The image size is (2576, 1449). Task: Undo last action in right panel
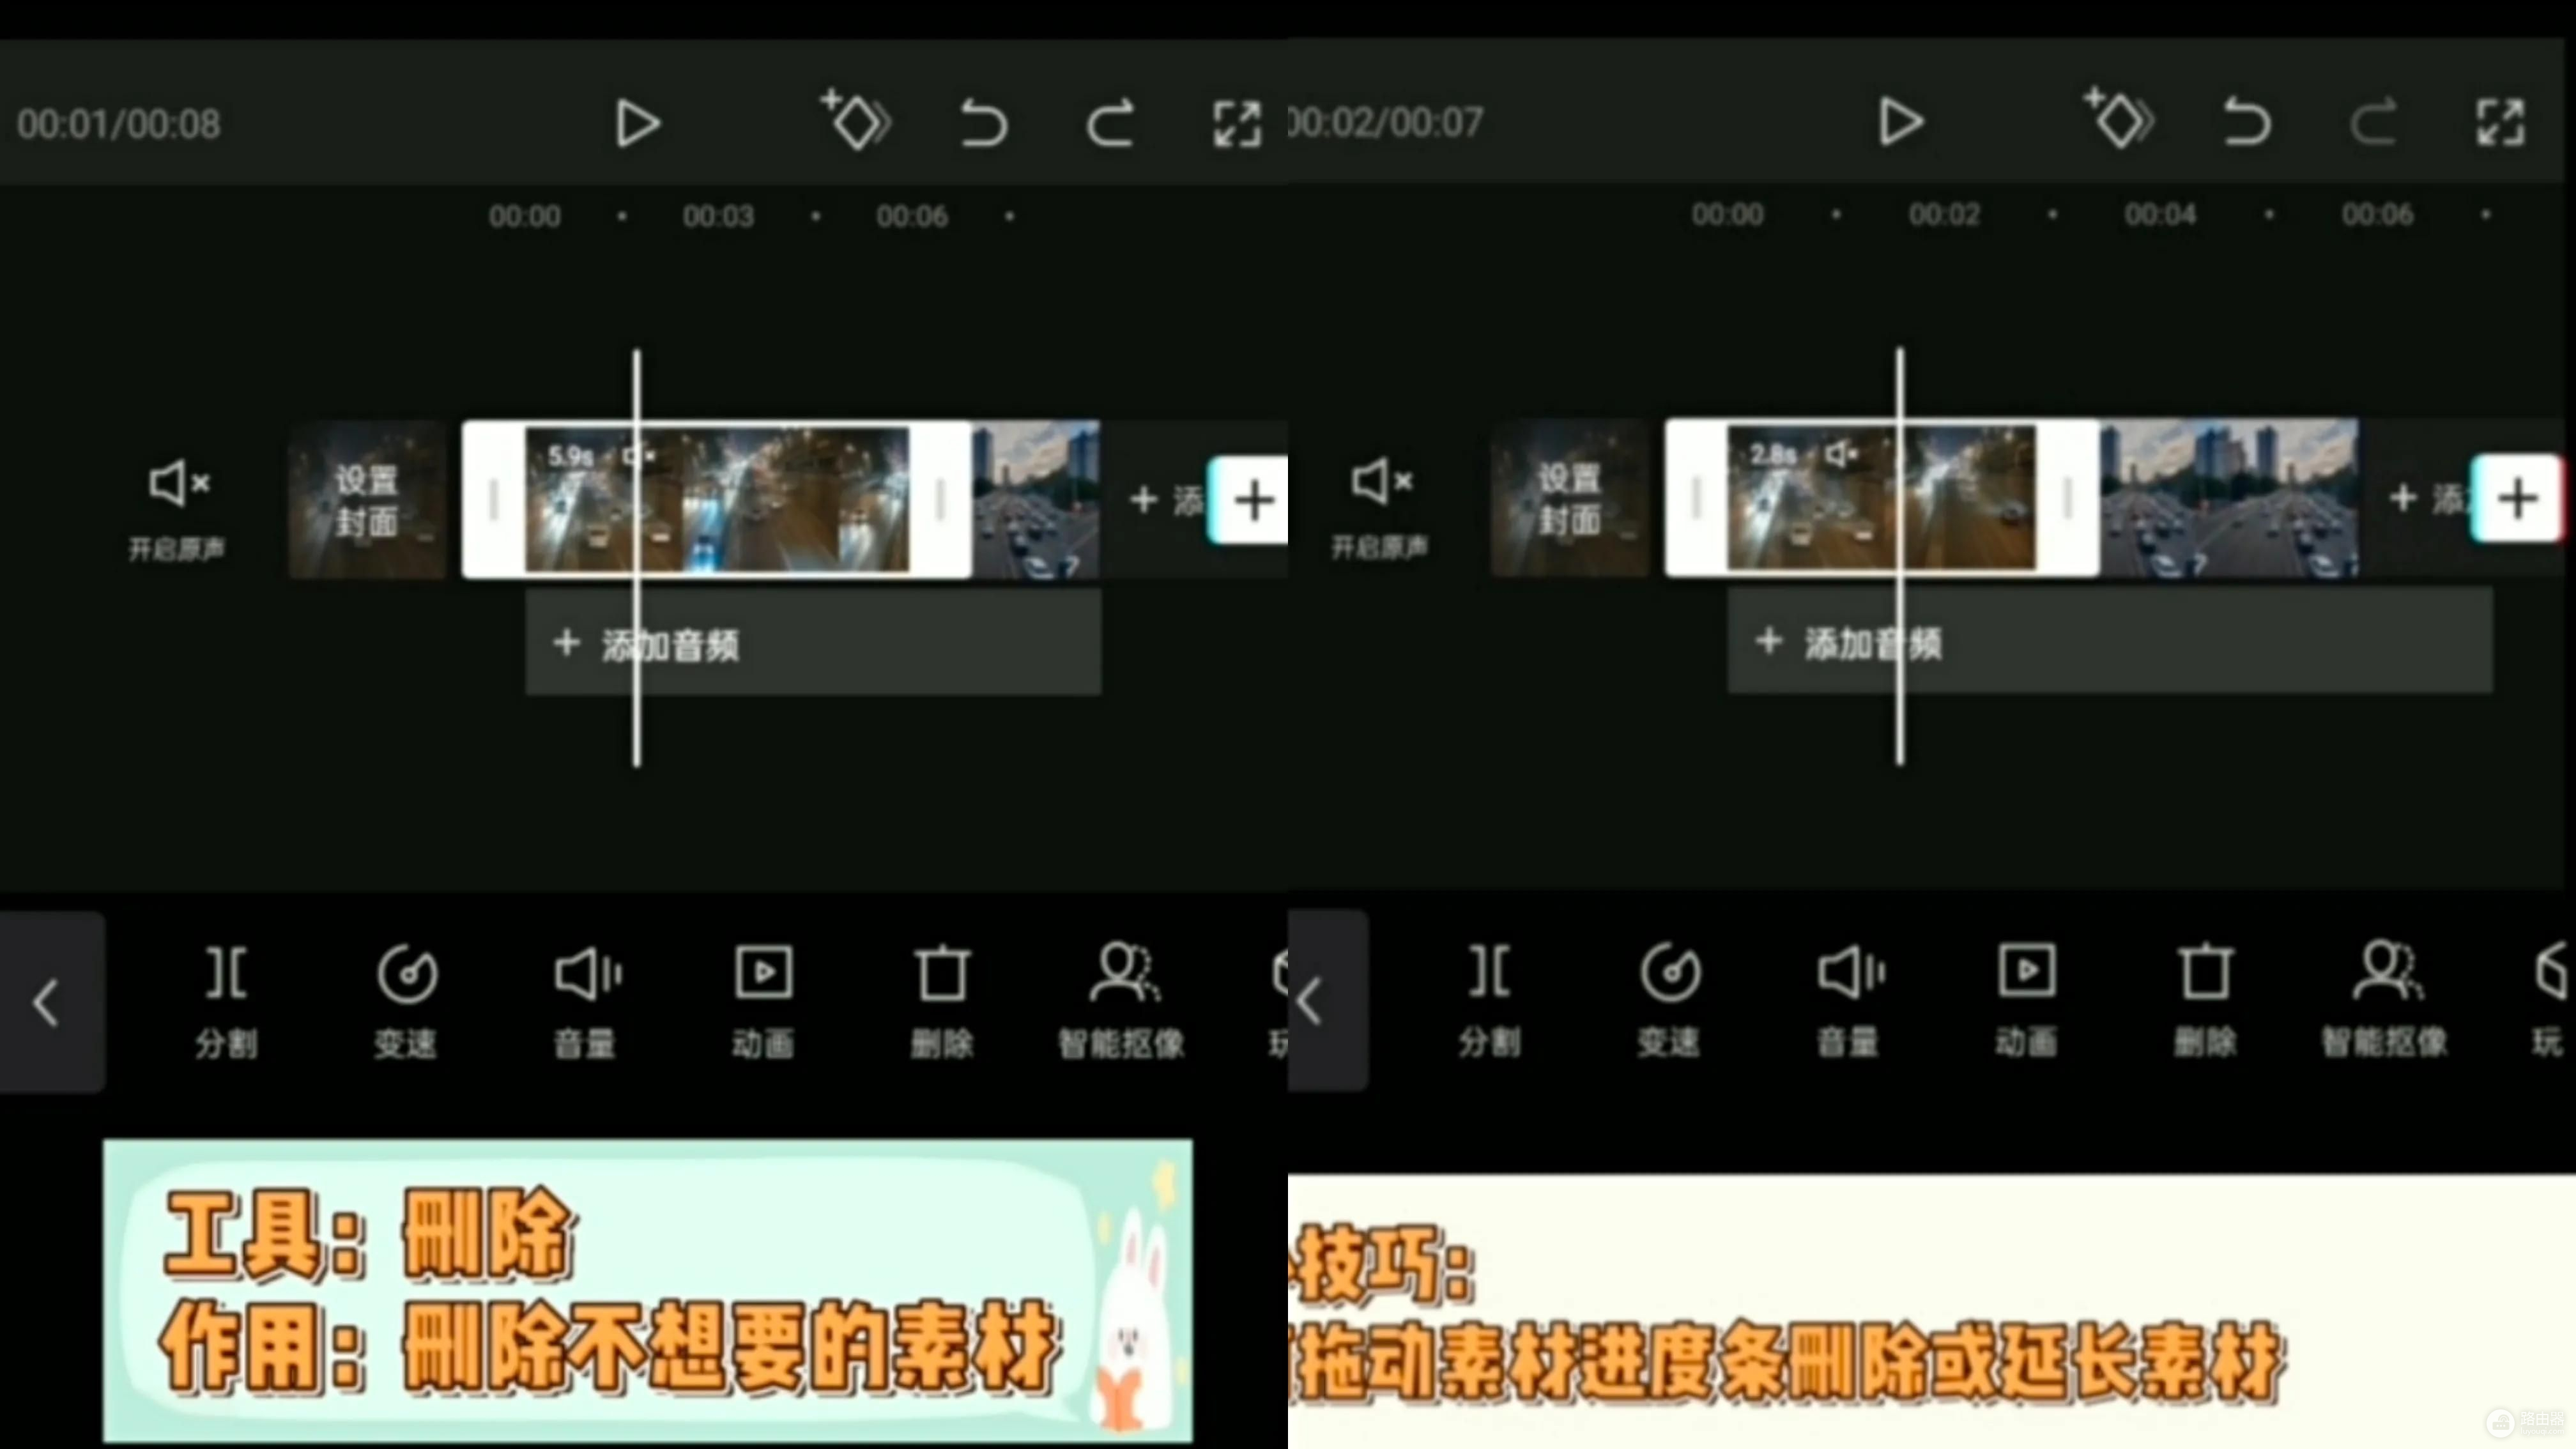[2246, 122]
